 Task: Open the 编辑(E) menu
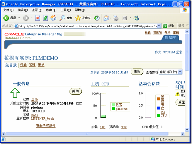point(23,10)
